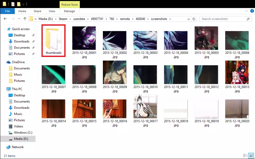Select 2015-12-18_00007.jpg thumbnail
The image size is (255, 159).
point(53,75)
